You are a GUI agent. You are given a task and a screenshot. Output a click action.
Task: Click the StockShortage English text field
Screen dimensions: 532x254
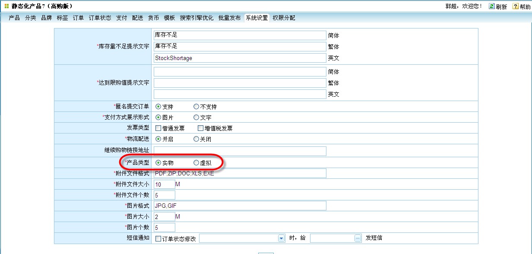[x=240, y=58]
